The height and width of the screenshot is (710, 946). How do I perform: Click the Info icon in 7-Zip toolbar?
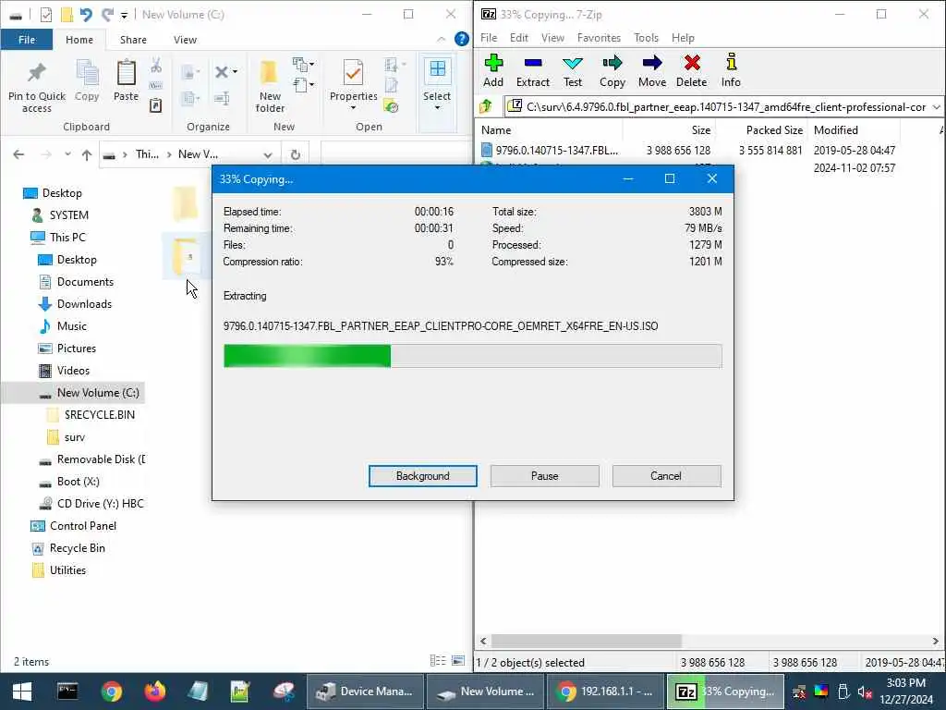731,62
